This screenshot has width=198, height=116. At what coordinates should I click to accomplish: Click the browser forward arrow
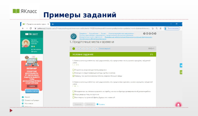(27, 28)
